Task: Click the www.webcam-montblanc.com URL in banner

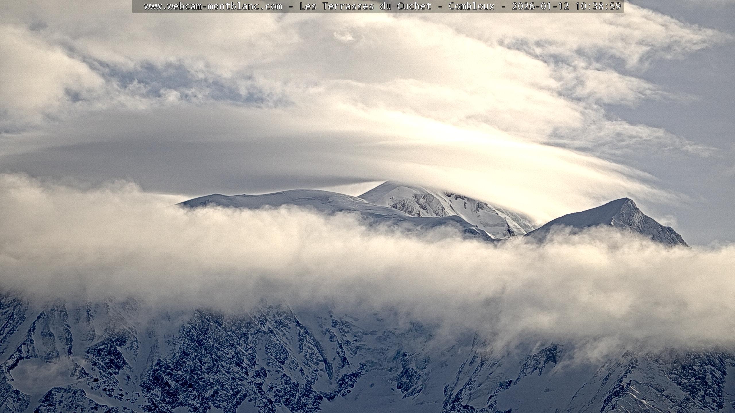Action: pos(213,6)
